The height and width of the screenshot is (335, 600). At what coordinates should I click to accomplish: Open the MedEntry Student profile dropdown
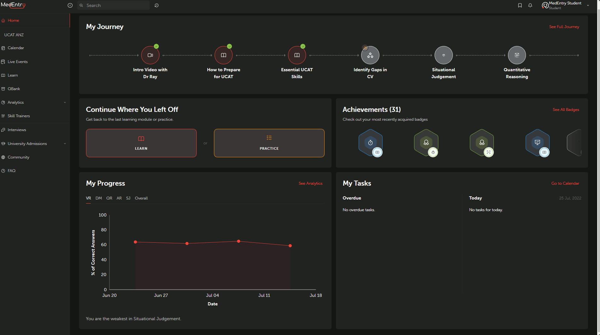588,5
